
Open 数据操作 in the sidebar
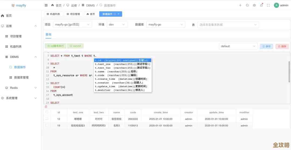click(20, 67)
